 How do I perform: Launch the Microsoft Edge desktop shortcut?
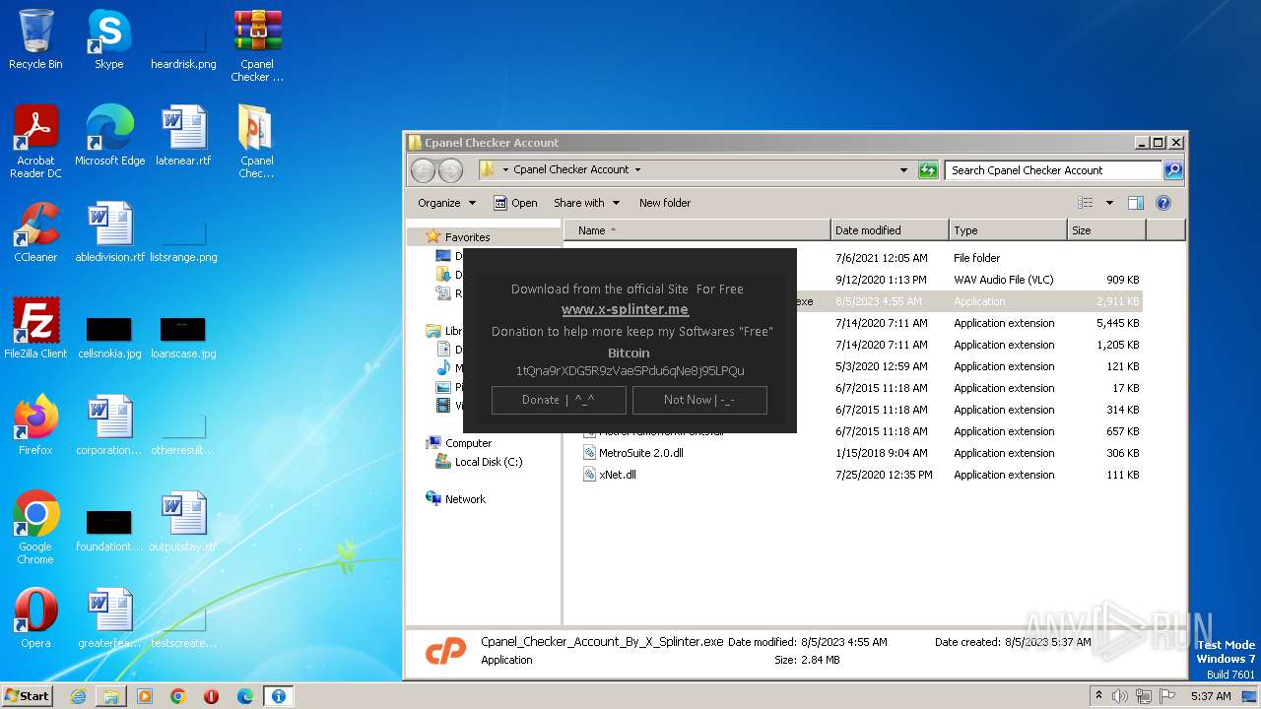[x=109, y=136]
